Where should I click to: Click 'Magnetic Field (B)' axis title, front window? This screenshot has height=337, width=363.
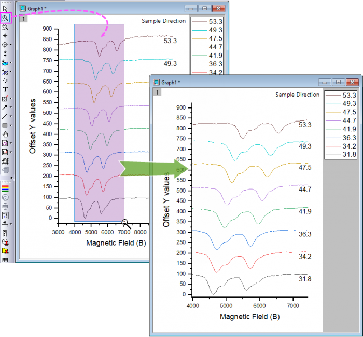(x=249, y=317)
